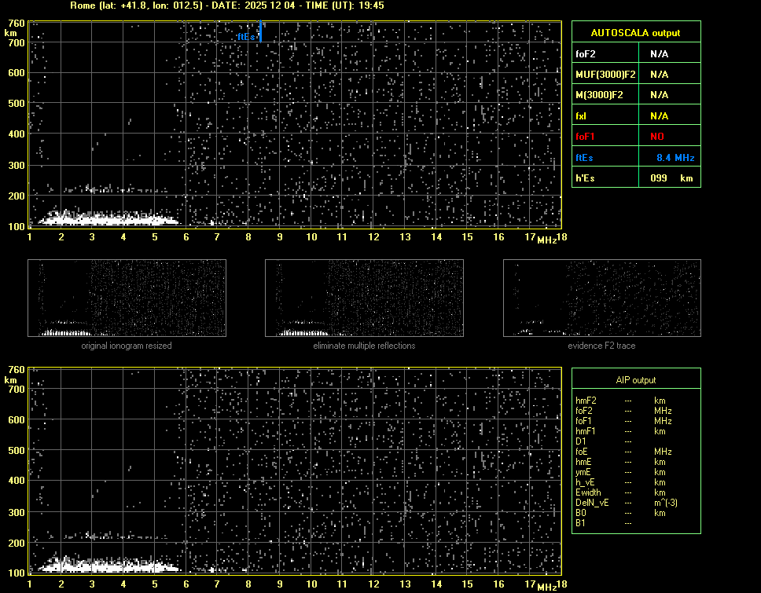This screenshot has width=761, height=593.
Task: Open the 'evidence F2 trace' thumbnail
Action: (601, 298)
